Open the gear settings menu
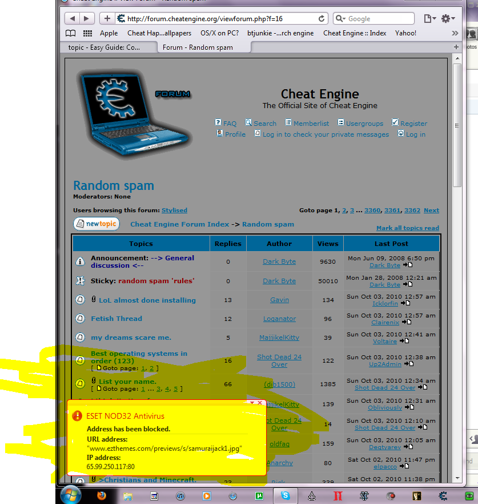The height and width of the screenshot is (504, 478). click(448, 19)
